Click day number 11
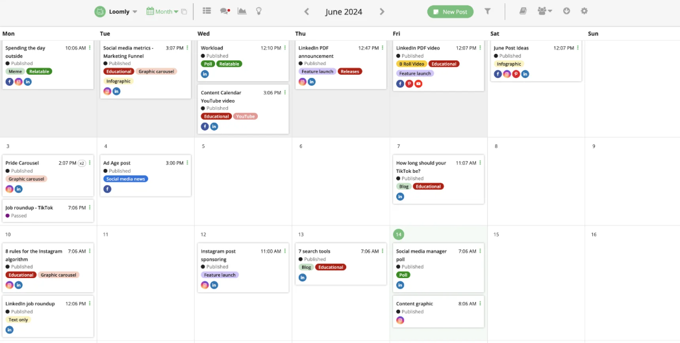This screenshot has width=680, height=343. click(x=105, y=235)
